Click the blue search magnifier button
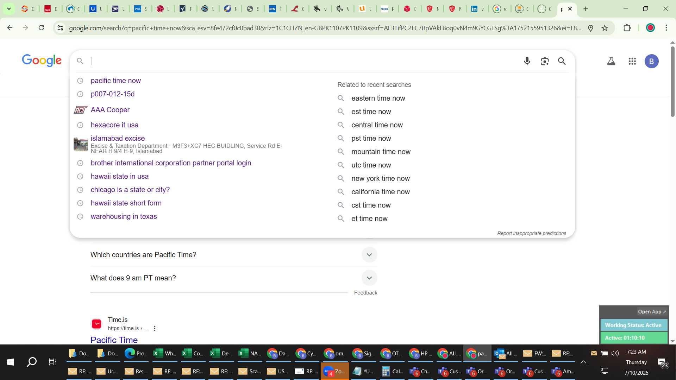This screenshot has width=676, height=380. [562, 61]
